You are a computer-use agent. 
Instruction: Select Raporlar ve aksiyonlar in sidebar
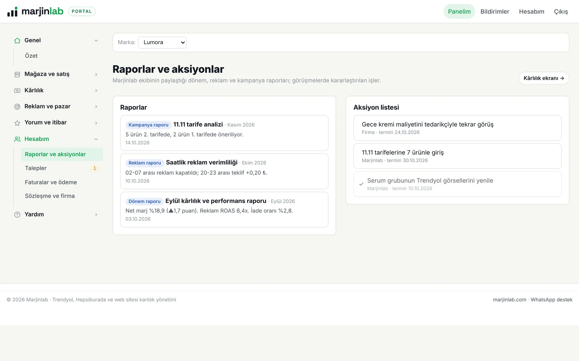62,154
